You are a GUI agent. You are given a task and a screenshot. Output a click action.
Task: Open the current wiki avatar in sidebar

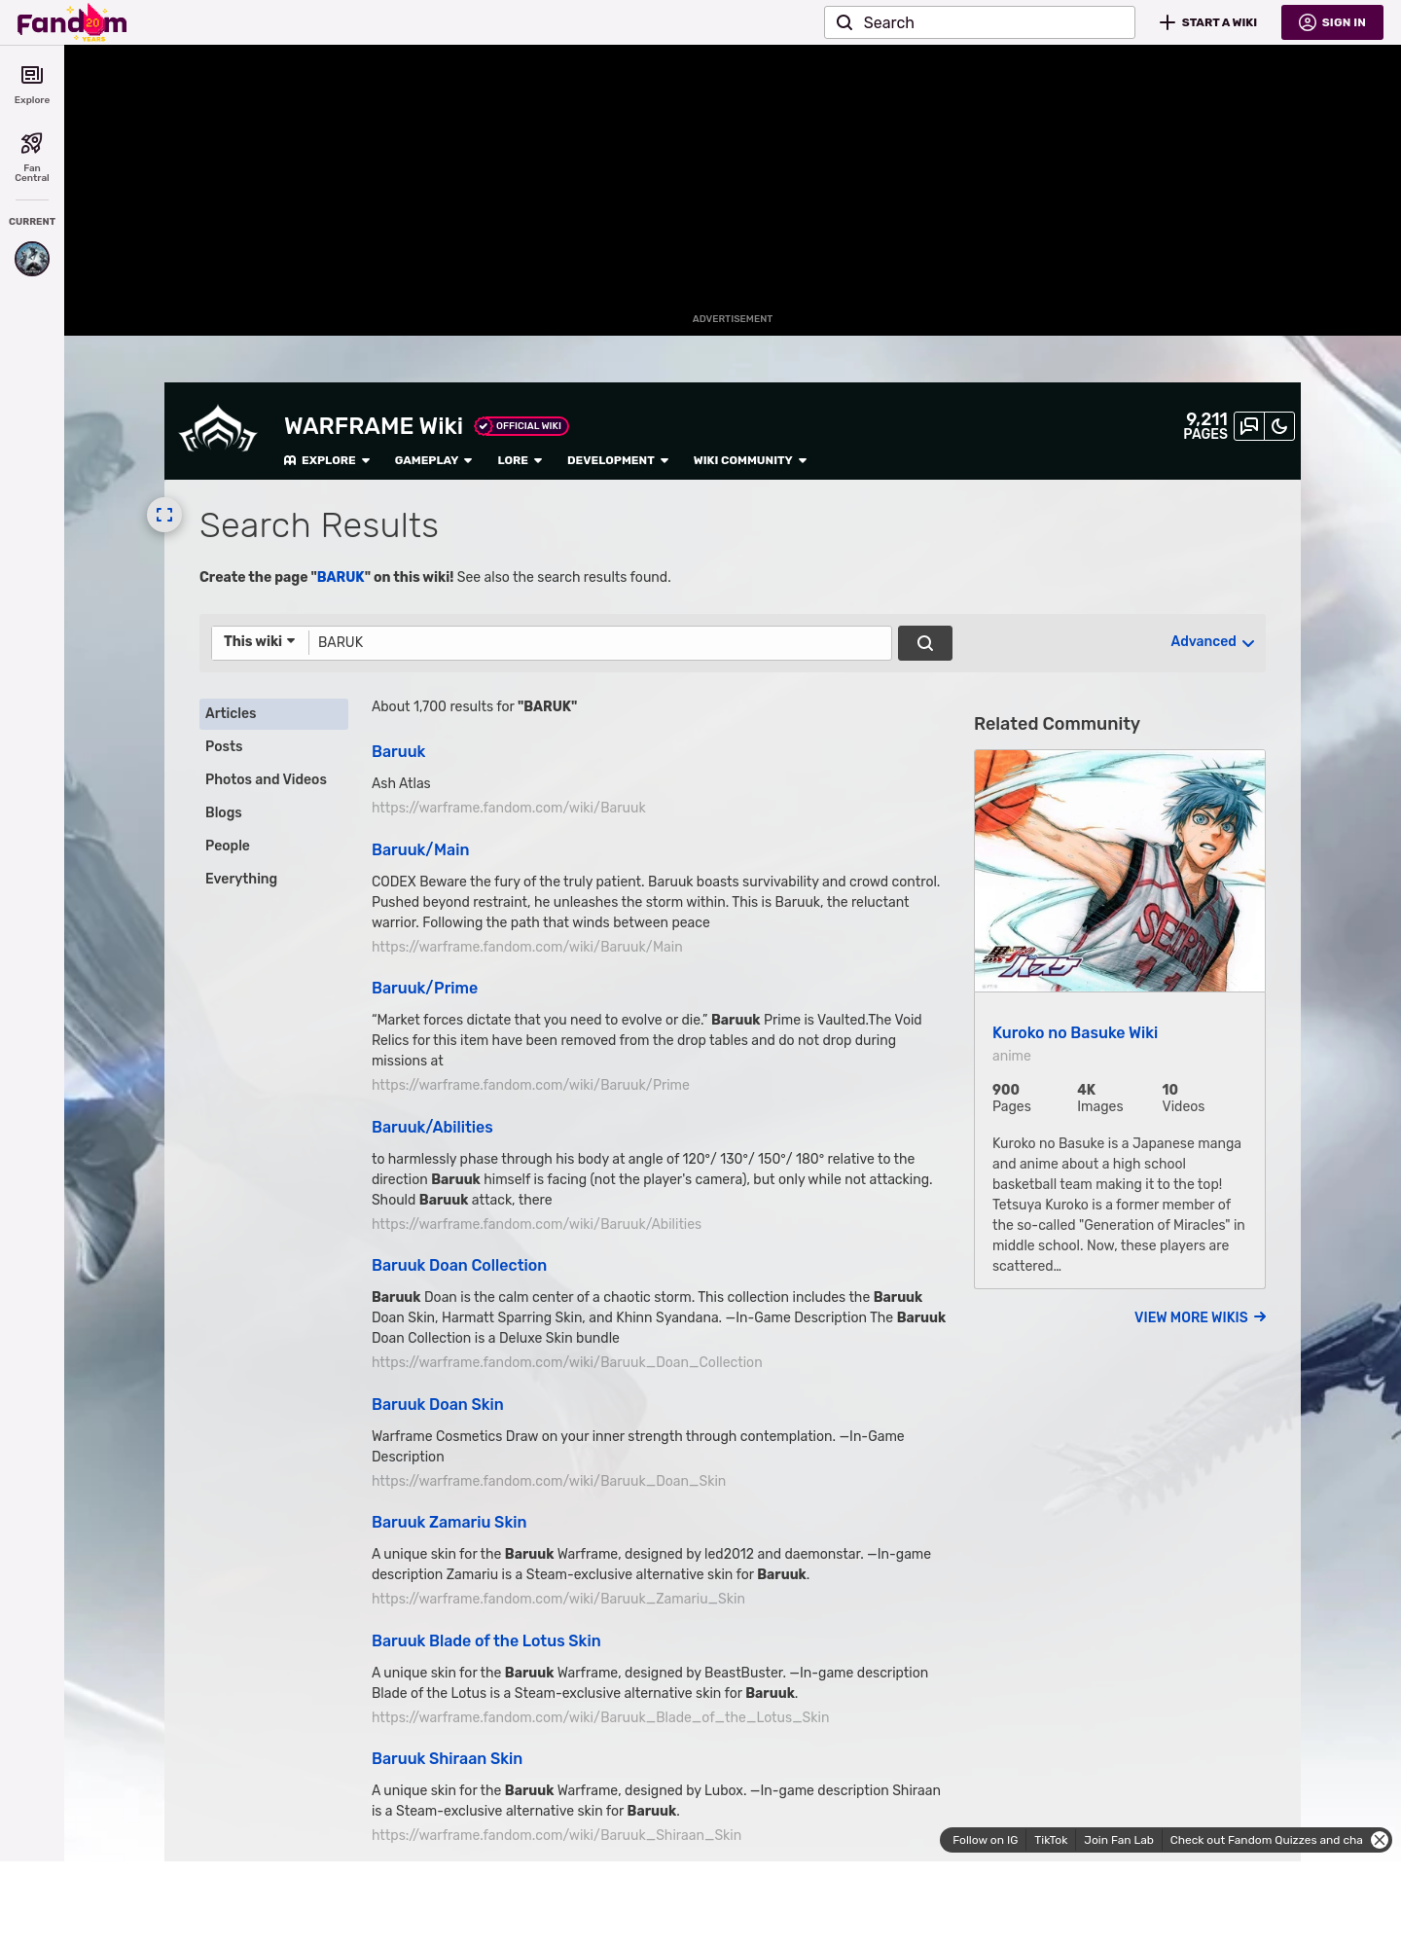point(32,259)
